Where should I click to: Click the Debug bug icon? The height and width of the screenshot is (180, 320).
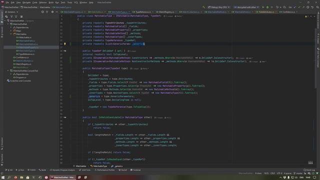coord(267,7)
